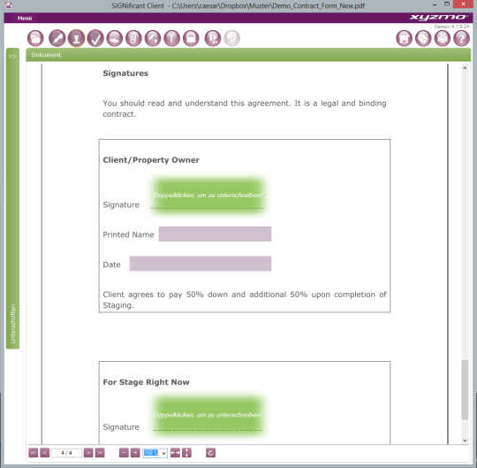477x468 pixels.
Task: Save the document with floppy icon
Action: (404, 38)
